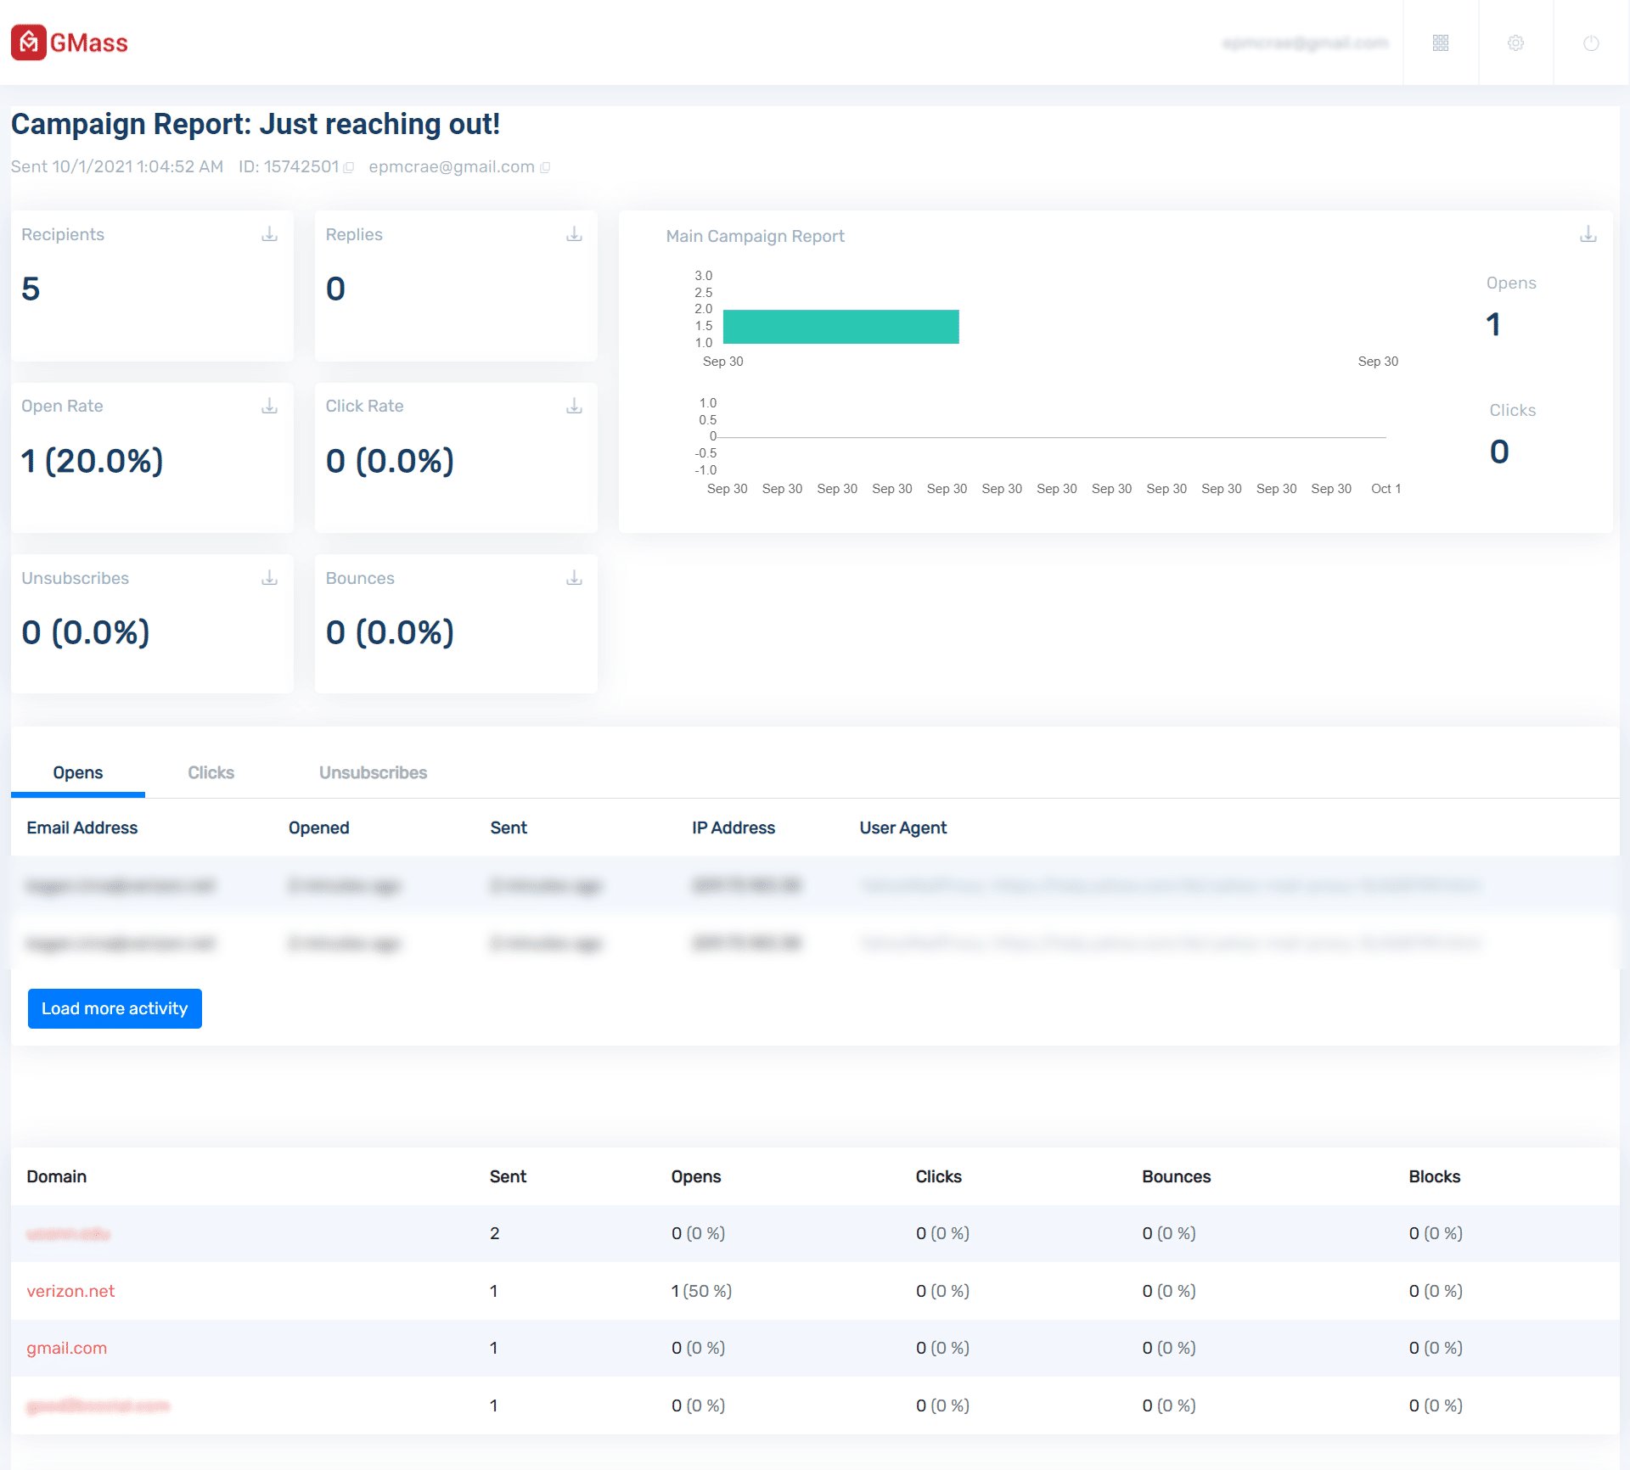This screenshot has height=1470, width=1630.
Task: Click the GMass logo
Action: pos(70,42)
